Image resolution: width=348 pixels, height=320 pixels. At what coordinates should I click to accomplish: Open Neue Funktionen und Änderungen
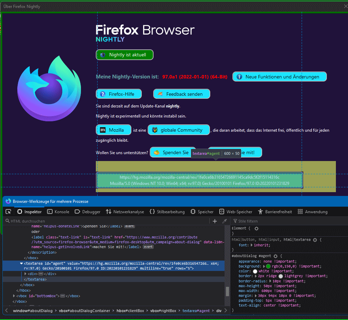click(x=279, y=77)
